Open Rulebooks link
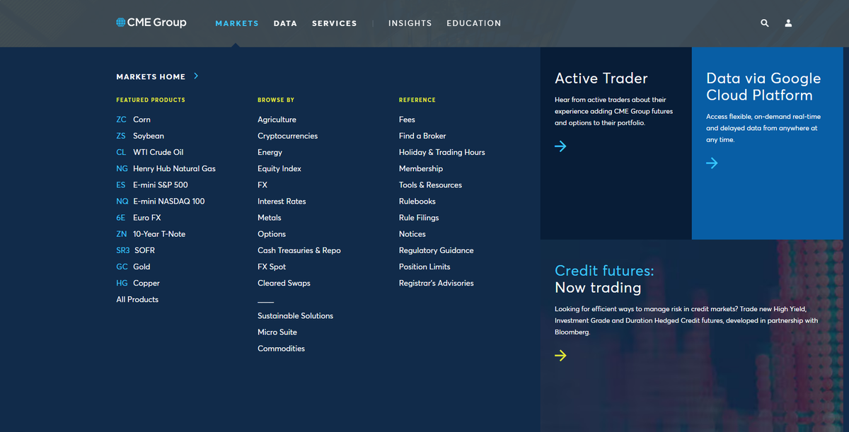 (417, 201)
